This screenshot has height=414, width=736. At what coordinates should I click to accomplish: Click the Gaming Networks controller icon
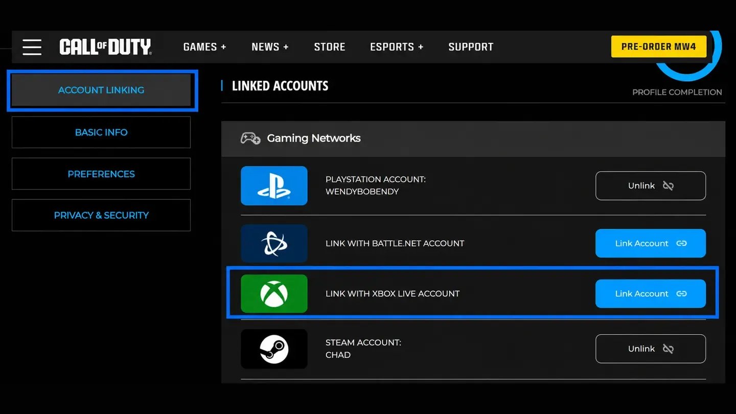[x=250, y=138]
